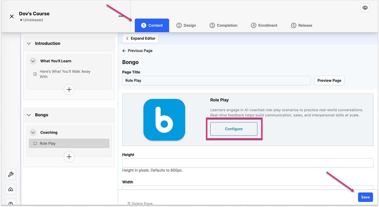Close the course editor with the X icon
The width and height of the screenshot is (379, 207).
12,16
